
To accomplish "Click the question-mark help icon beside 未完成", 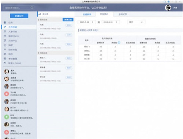I will pyautogui.click(x=119, y=43).
